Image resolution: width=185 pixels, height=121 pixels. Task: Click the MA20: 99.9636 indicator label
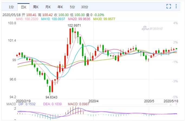[x=79, y=19]
